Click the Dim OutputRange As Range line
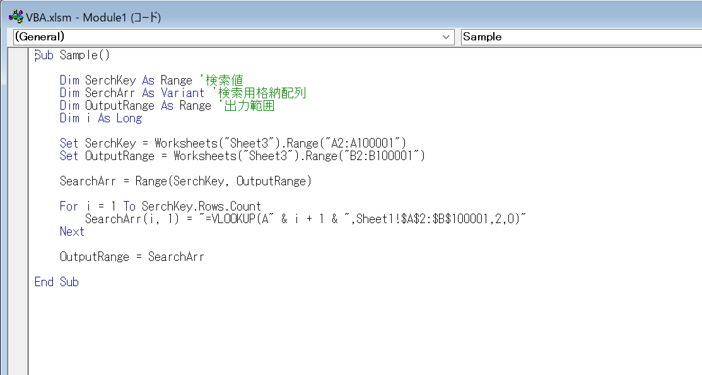702x375 pixels. 167,106
